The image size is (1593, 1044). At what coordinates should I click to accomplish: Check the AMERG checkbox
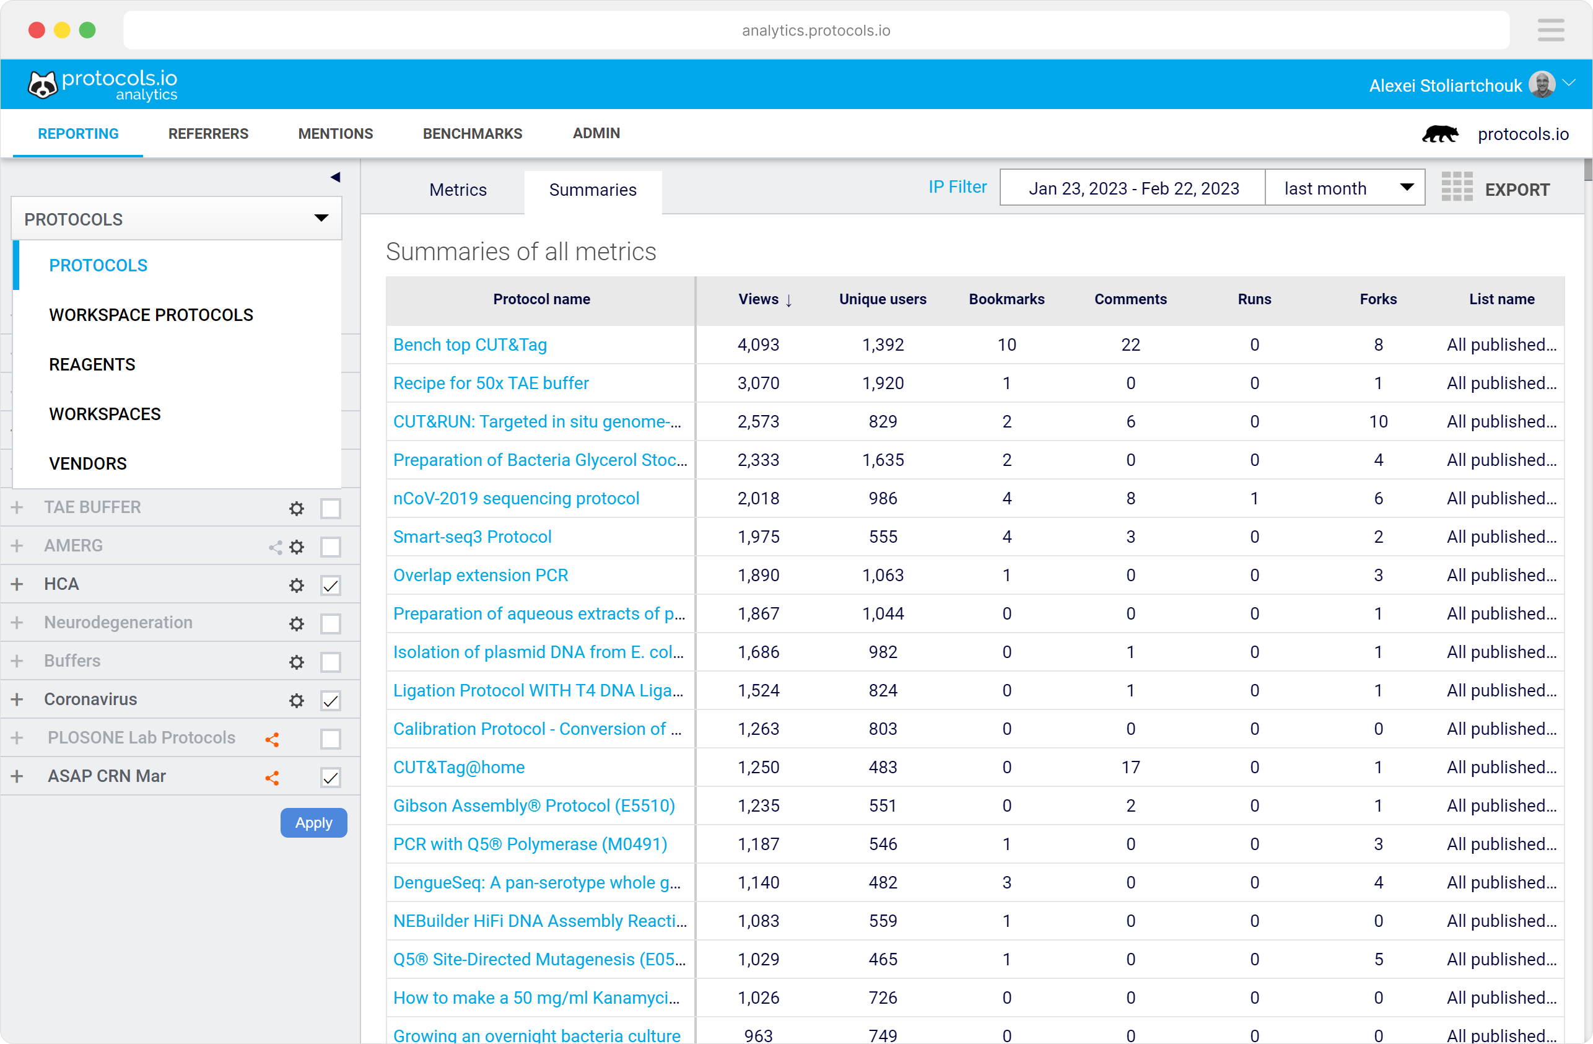point(330,547)
